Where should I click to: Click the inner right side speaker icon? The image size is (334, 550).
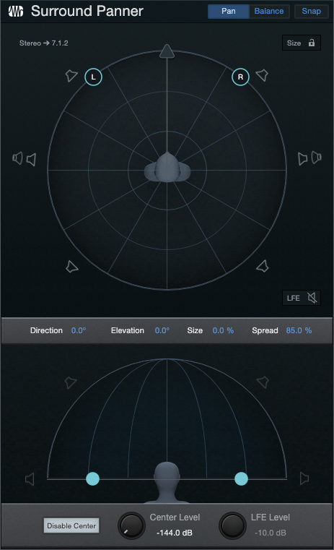pos(302,158)
